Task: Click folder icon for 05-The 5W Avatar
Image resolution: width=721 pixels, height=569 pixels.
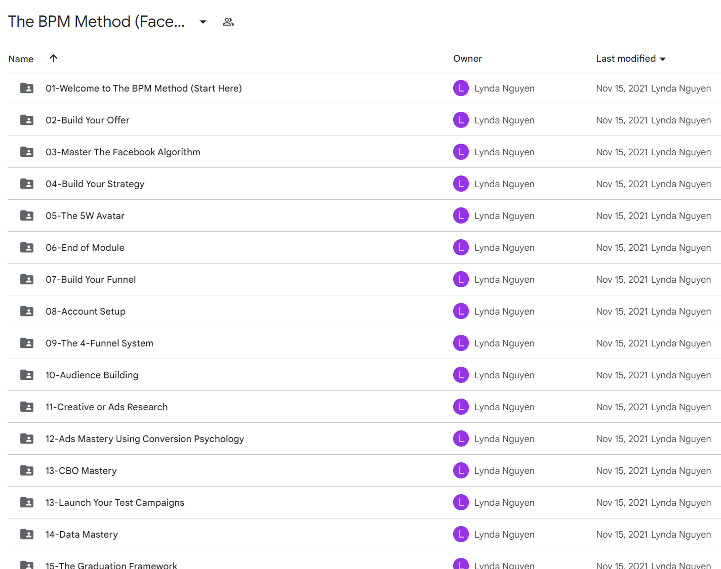Action: pos(27,215)
